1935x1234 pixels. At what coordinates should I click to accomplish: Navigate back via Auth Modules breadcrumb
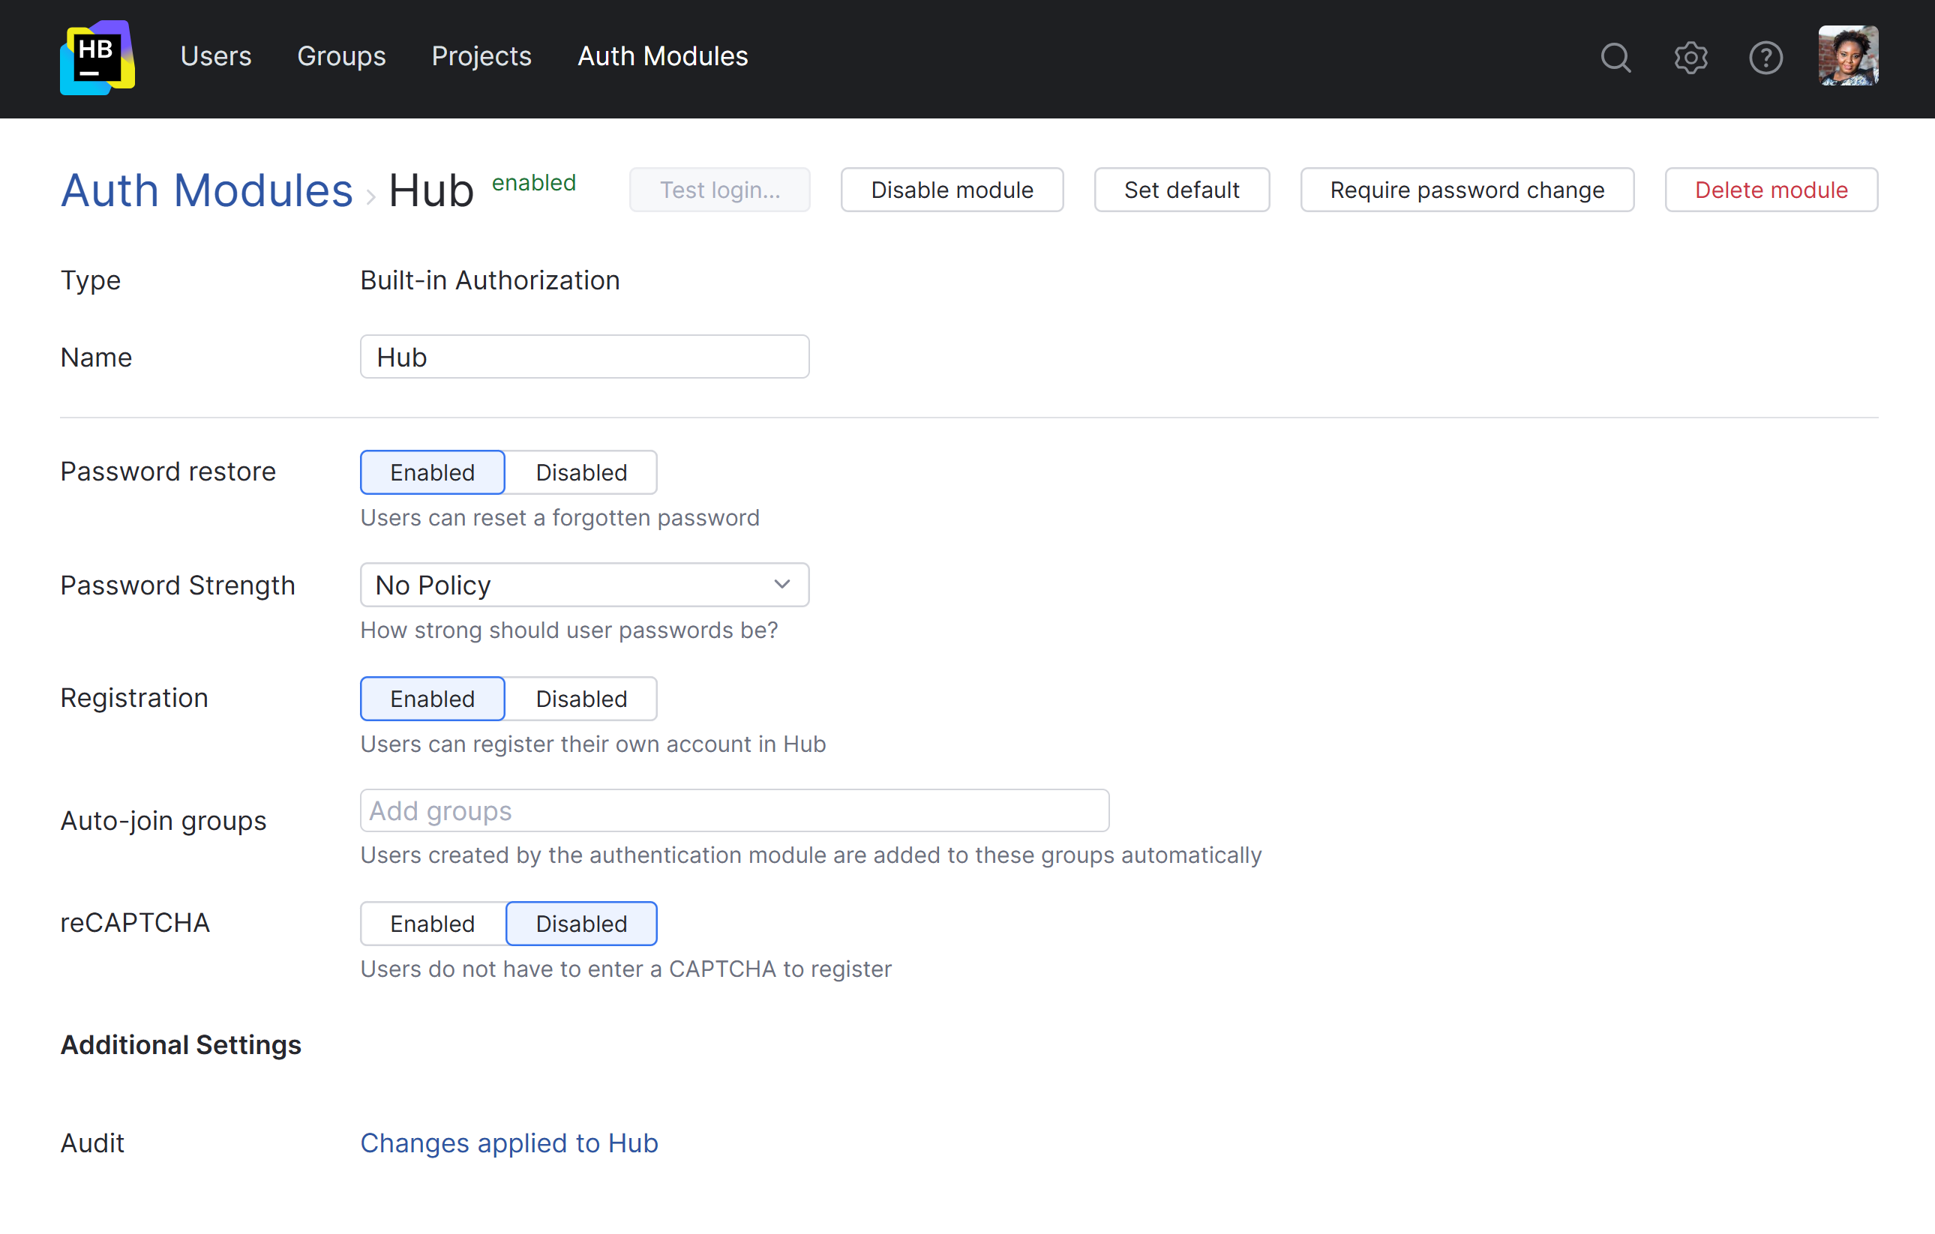click(x=206, y=190)
